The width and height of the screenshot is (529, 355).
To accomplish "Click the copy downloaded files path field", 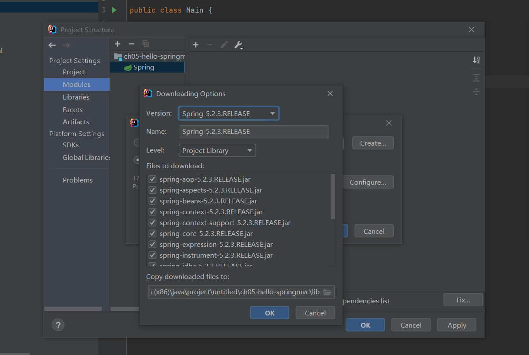I will (241, 292).
